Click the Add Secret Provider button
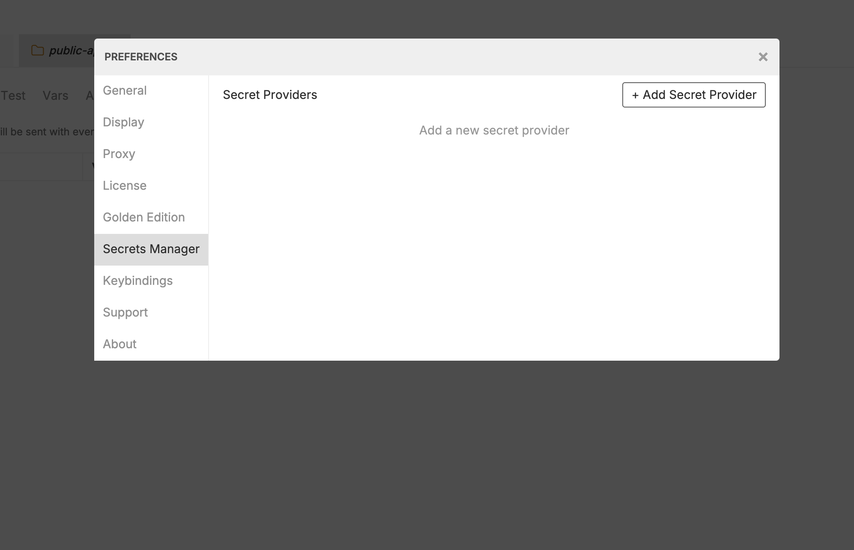 693,95
